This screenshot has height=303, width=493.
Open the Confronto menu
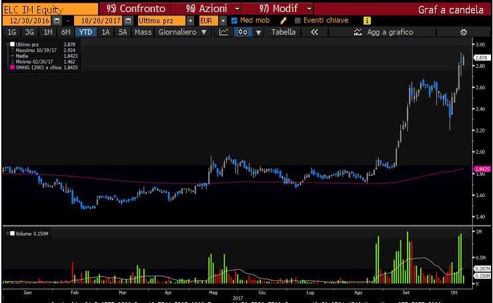tap(135, 9)
